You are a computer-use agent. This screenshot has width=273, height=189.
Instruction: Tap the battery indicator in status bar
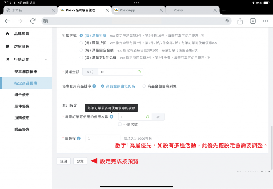tap(267, 3)
